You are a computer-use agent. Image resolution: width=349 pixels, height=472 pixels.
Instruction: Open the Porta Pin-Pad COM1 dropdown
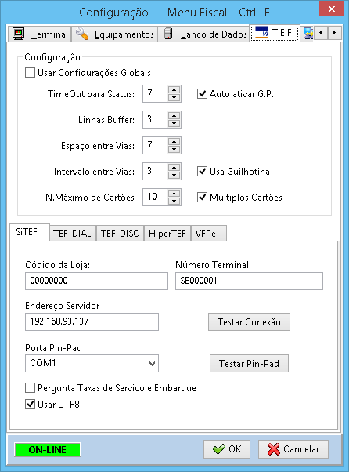92,363
